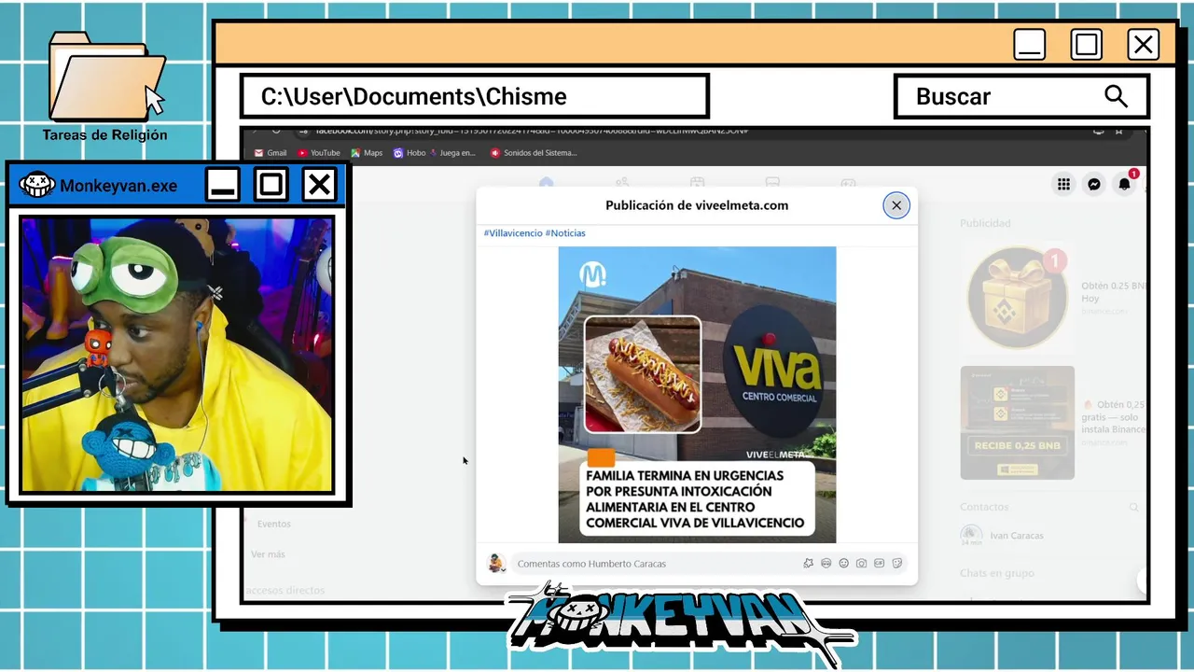Screen dimensions: 1194x672
Task: Maximize the Chisme explorer window
Action: pos(1086,45)
